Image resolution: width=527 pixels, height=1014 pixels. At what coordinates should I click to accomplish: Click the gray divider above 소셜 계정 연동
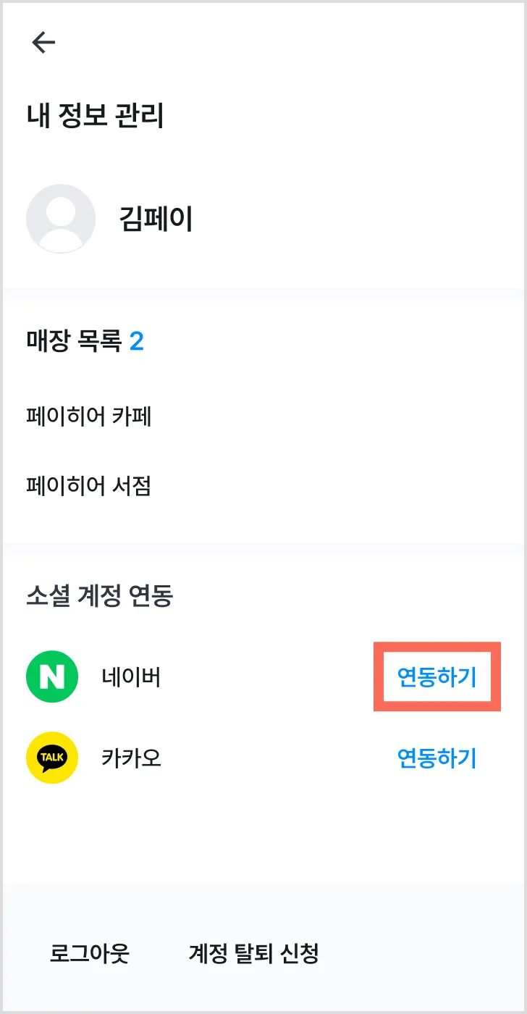(x=263, y=548)
